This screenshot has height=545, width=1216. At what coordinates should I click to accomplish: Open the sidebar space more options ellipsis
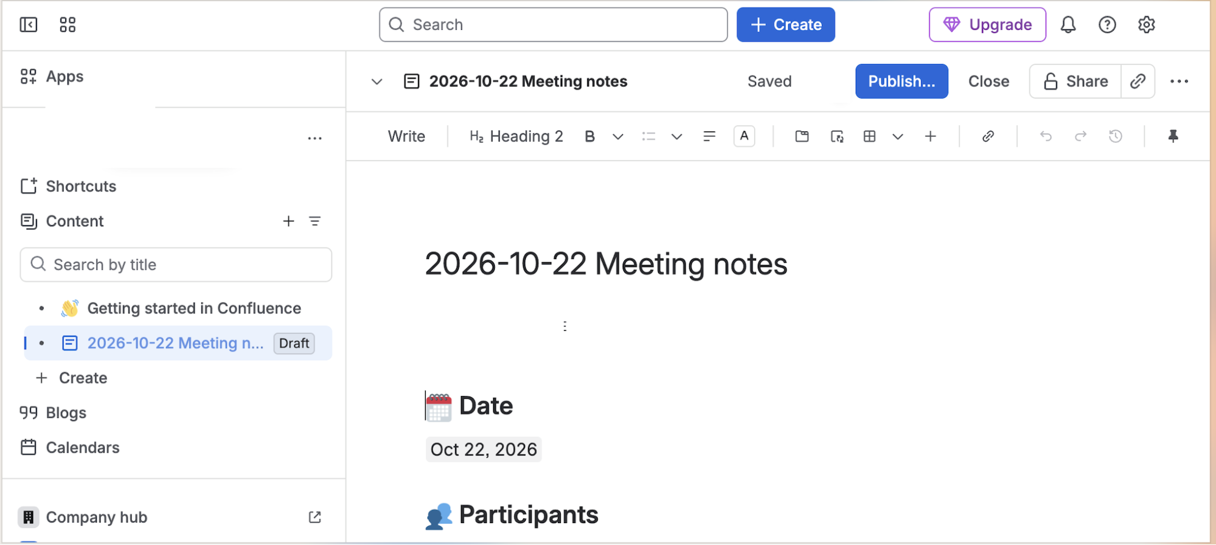point(314,139)
